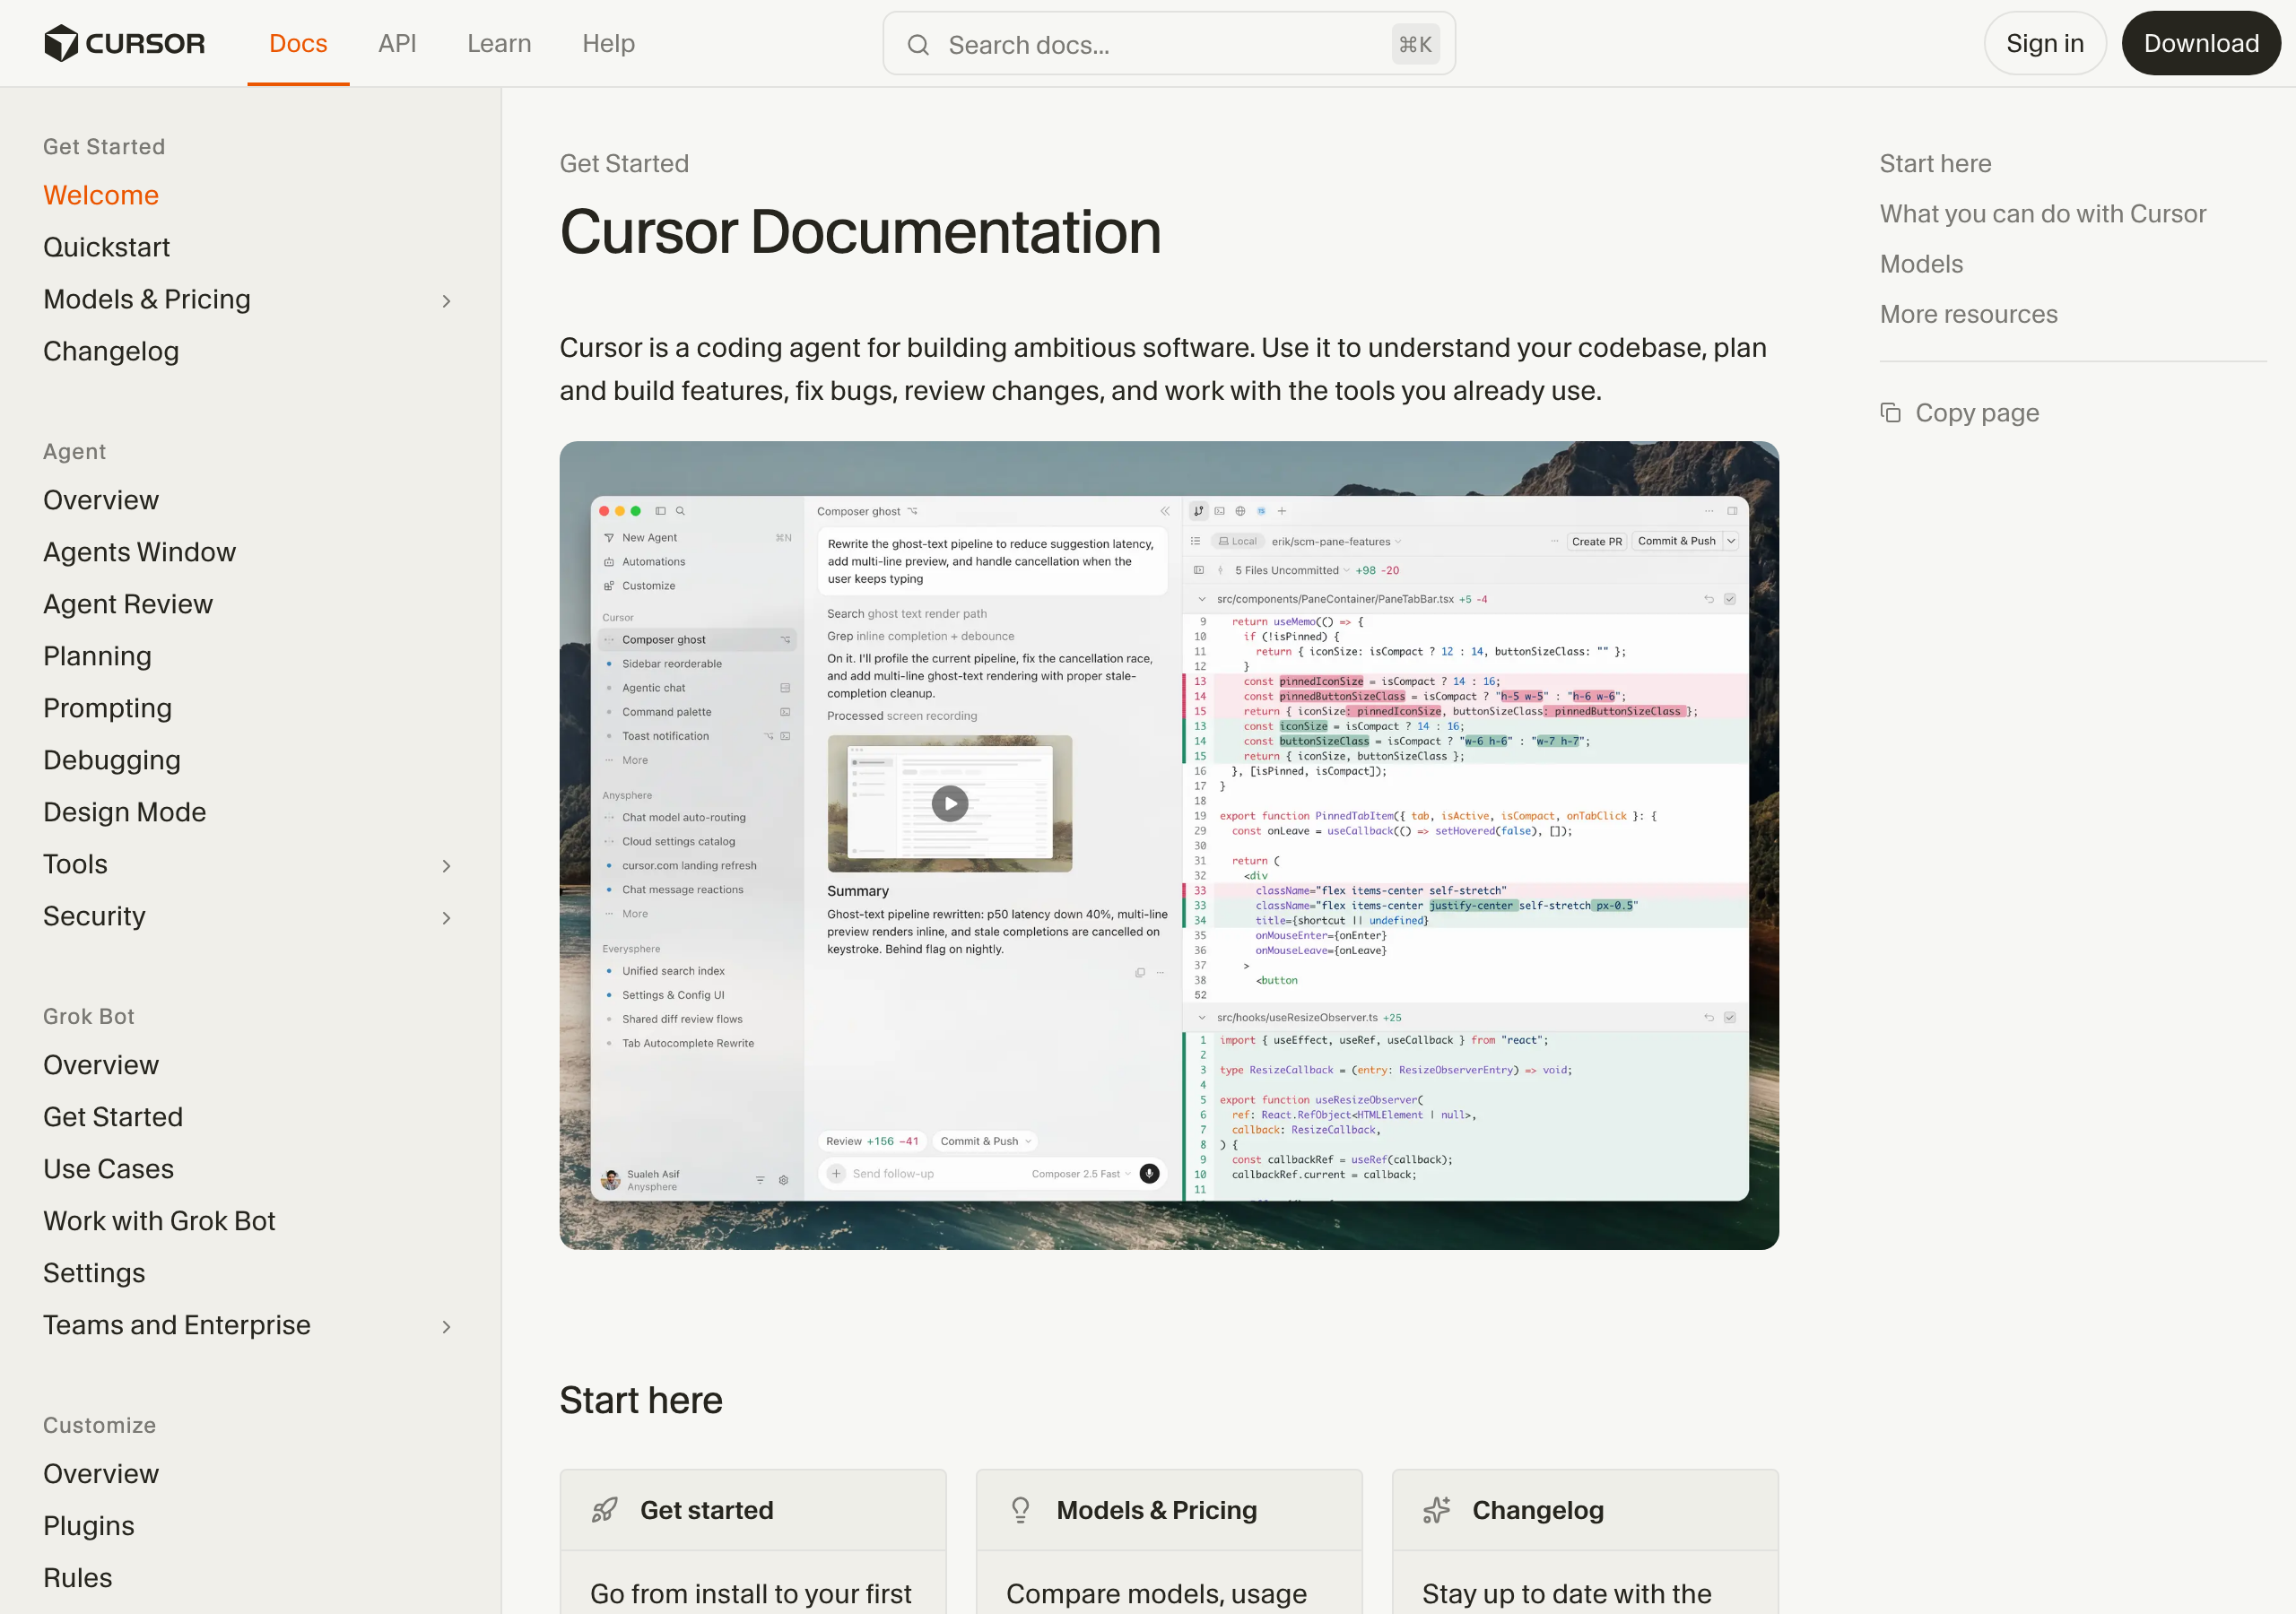2296x1614 pixels.
Task: Switch to the Docs tab
Action: [298, 43]
